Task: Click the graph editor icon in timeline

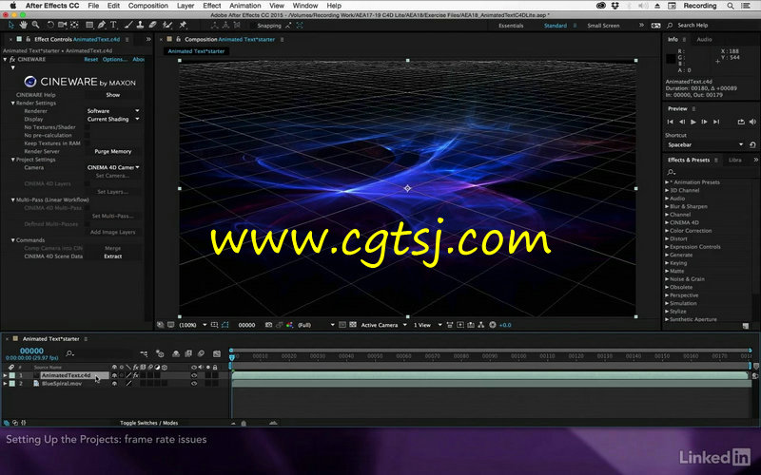Action: (217, 353)
